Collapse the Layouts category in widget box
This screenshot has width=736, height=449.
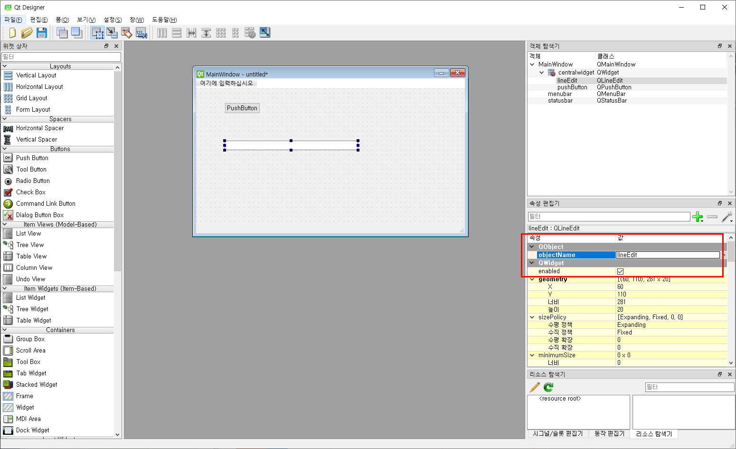(x=5, y=67)
